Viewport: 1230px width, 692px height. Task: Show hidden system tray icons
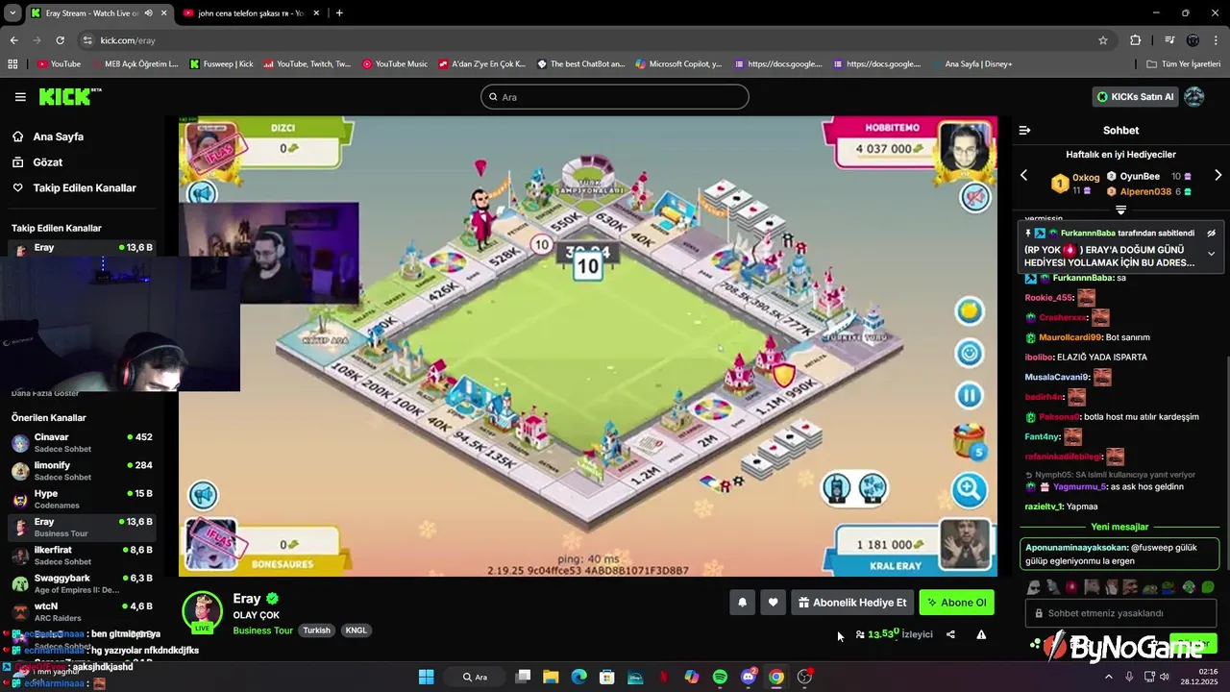tap(1108, 677)
